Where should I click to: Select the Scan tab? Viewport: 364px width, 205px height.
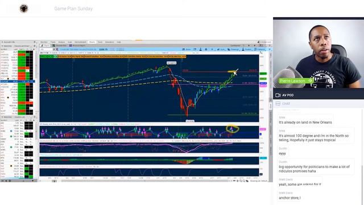coord(70,42)
